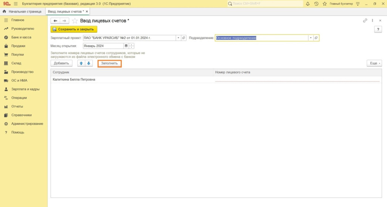Image resolution: width=387 pixels, height=207 pixels.
Task: Click the notifications bell icon
Action: tap(308, 4)
